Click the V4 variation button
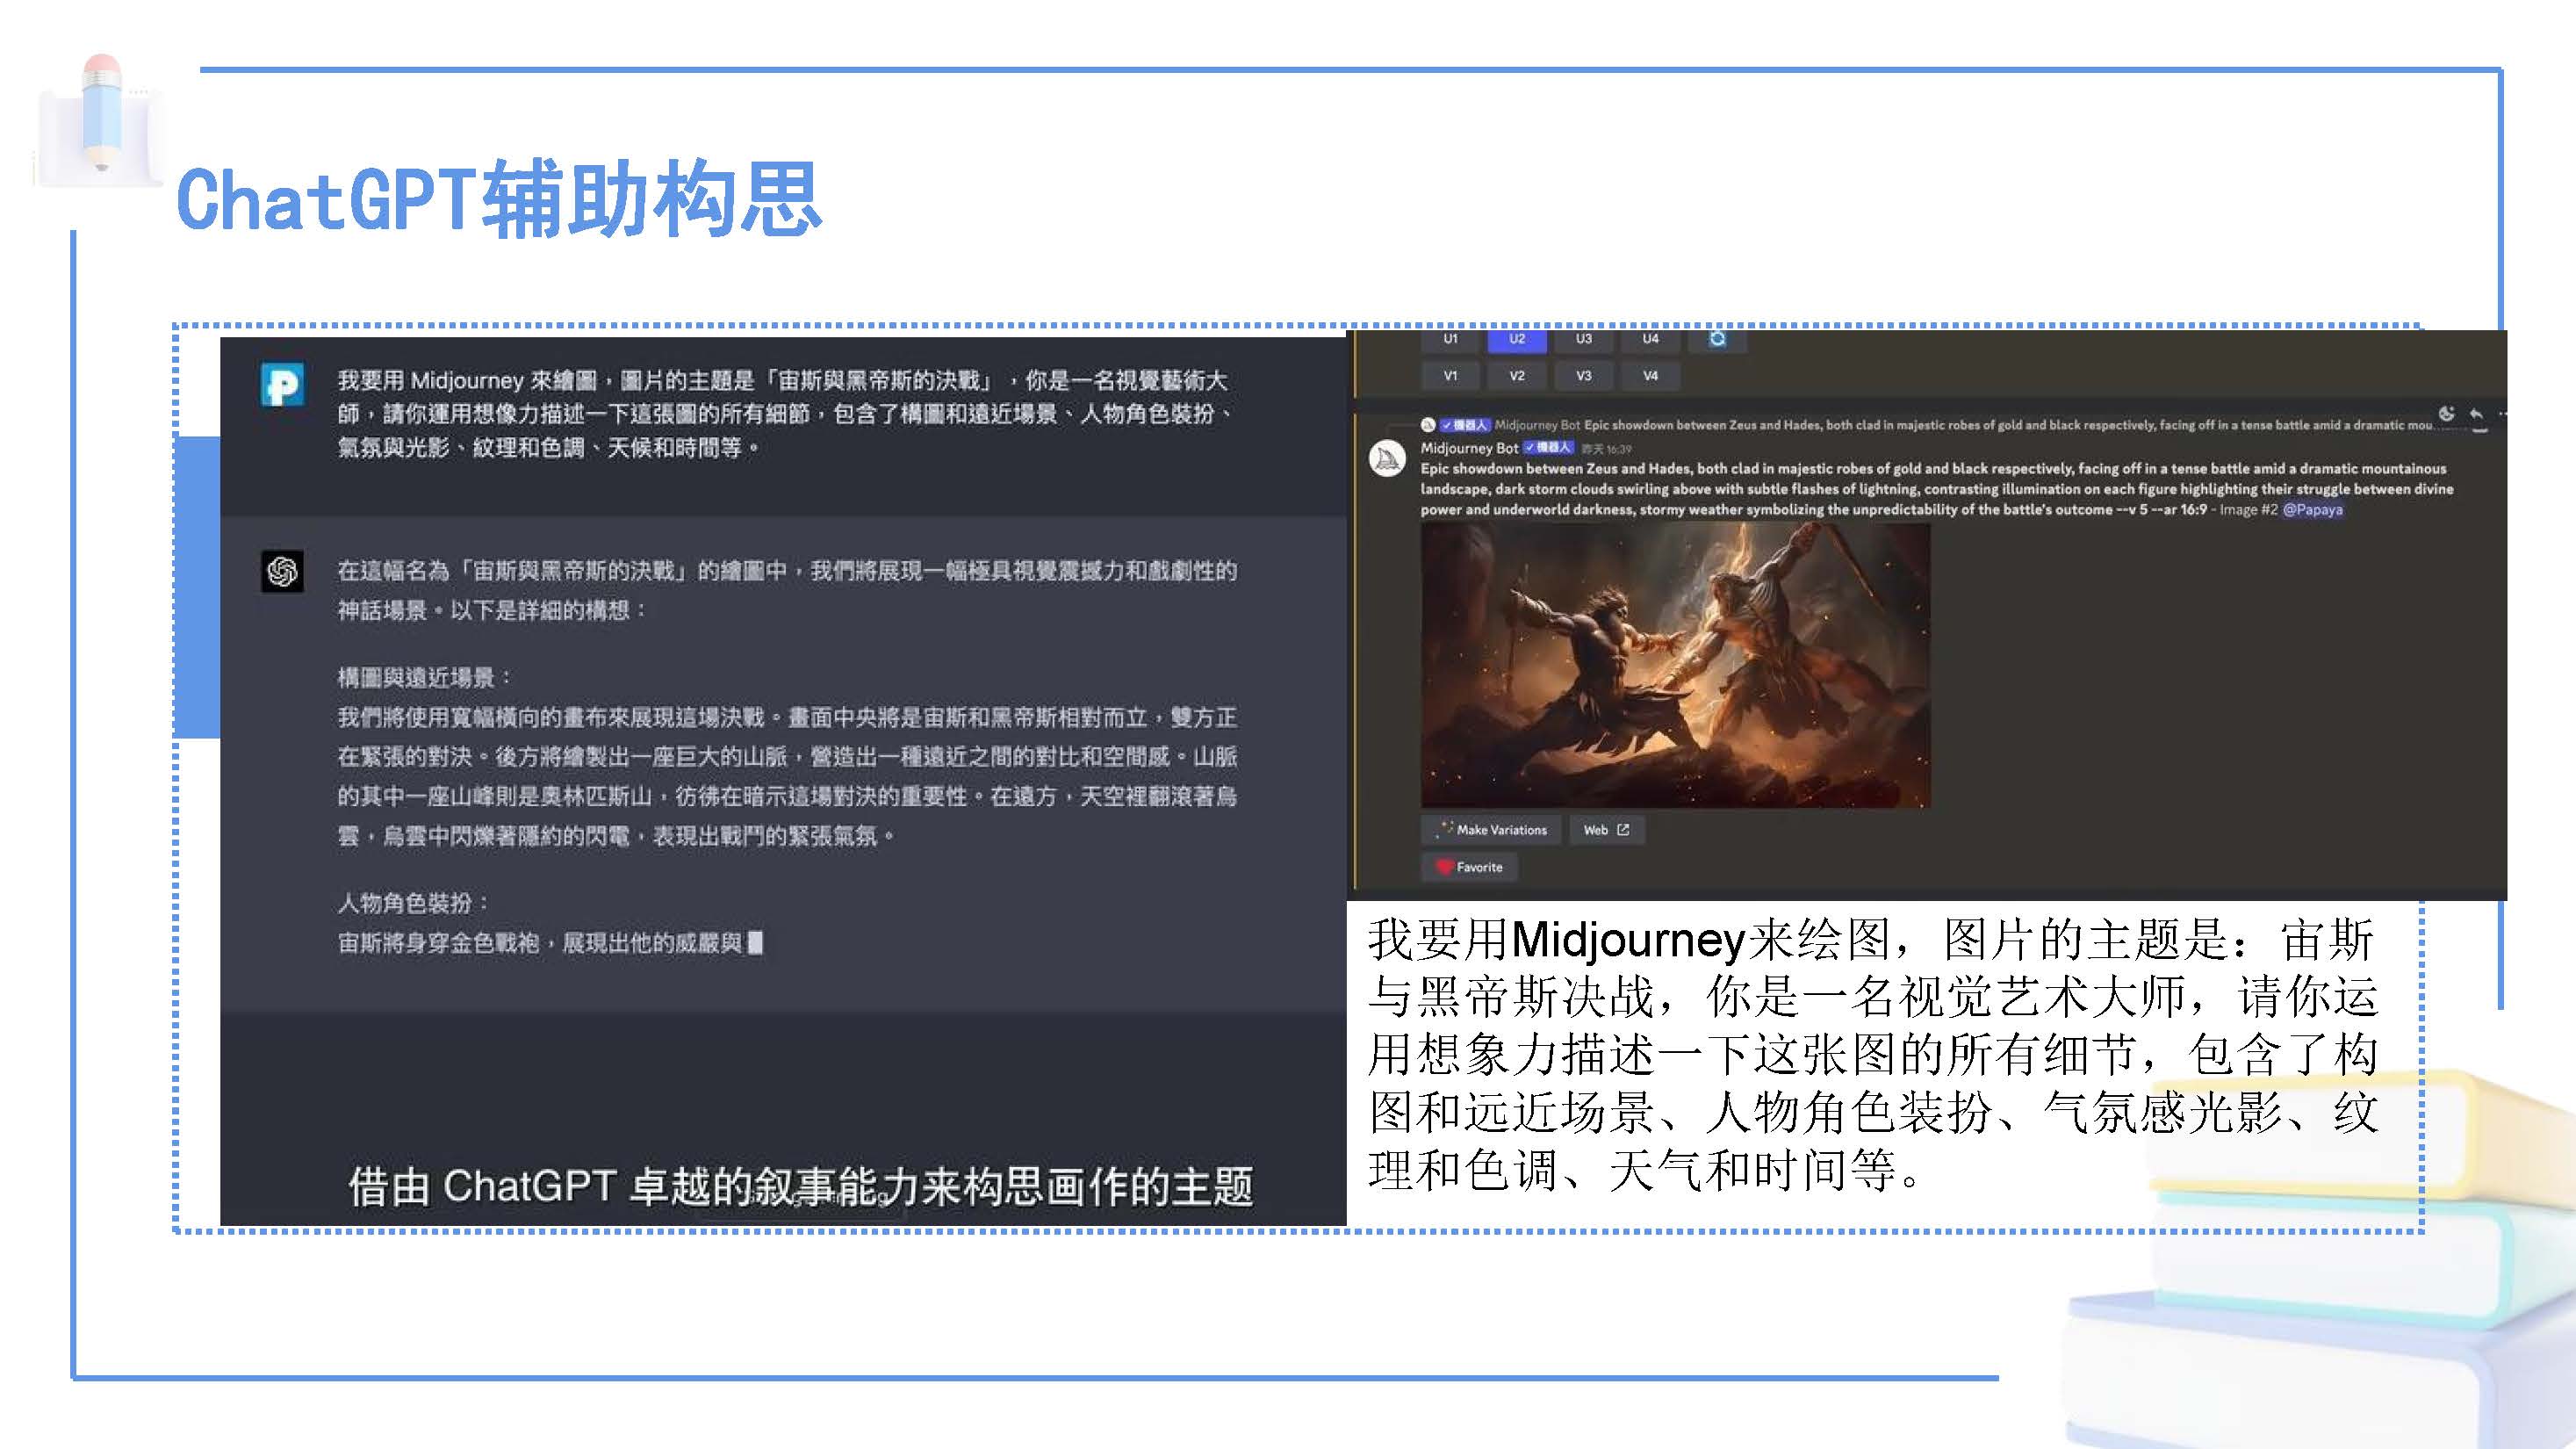Image resolution: width=2576 pixels, height=1449 pixels. tap(1650, 376)
